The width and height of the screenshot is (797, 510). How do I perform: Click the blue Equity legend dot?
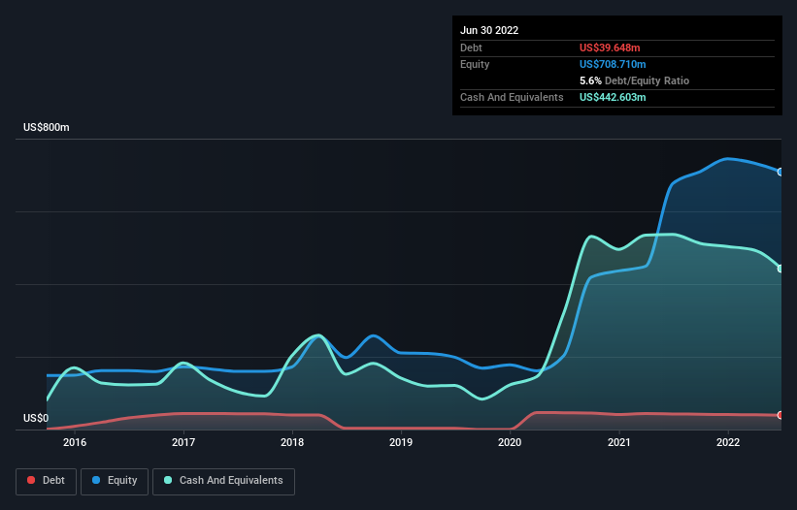[96, 480]
